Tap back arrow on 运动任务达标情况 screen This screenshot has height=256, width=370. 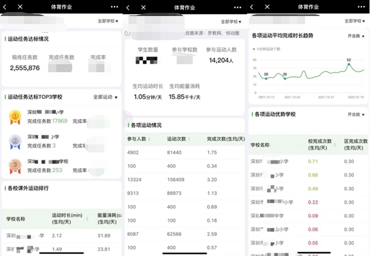tap(5, 7)
